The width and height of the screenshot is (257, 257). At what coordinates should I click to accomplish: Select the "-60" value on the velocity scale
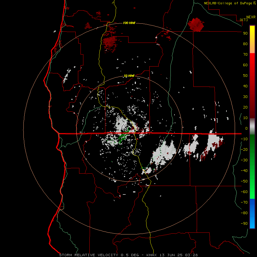(244, 192)
